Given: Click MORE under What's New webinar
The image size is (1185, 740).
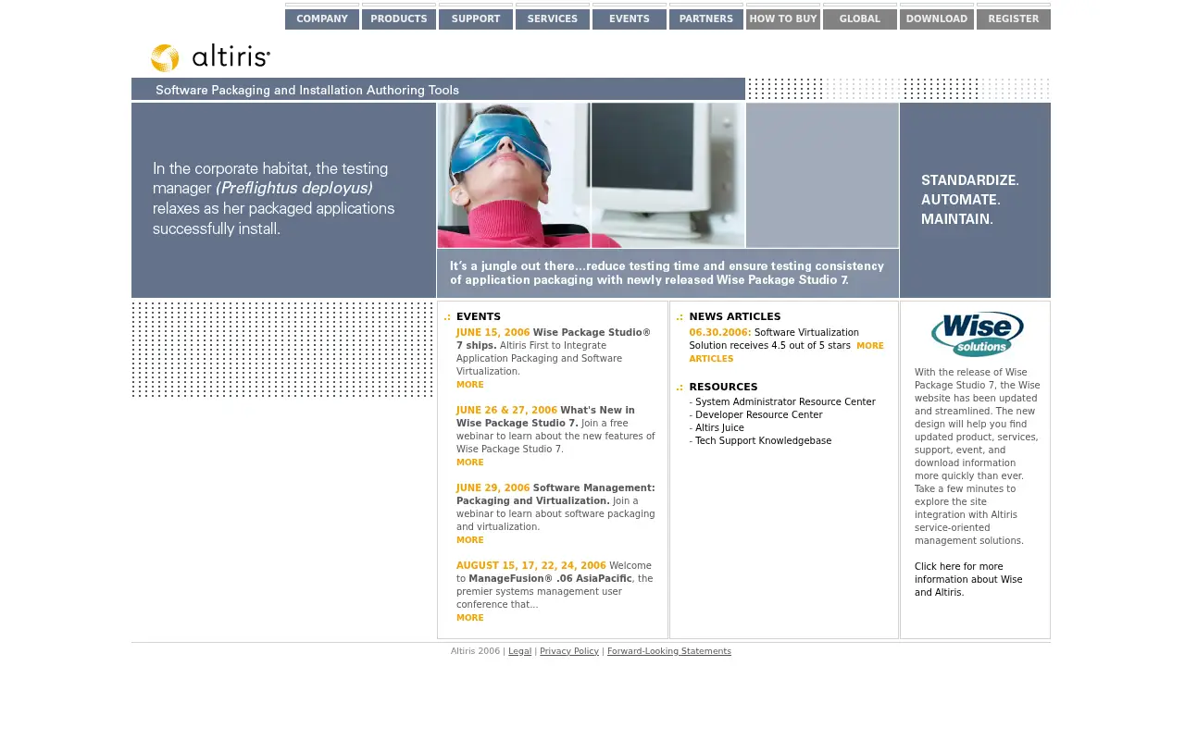Looking at the screenshot, I should (470, 462).
